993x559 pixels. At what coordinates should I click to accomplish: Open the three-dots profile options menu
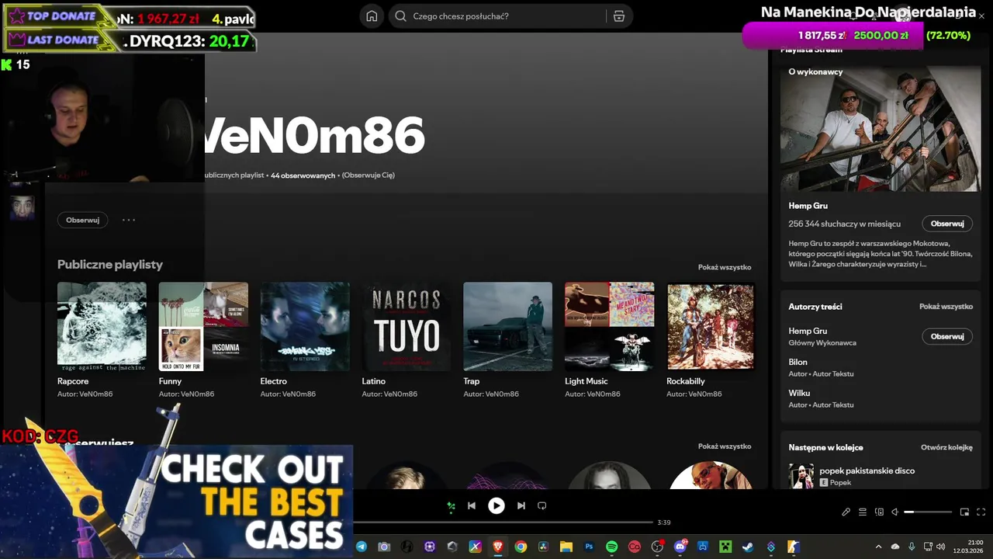click(129, 220)
